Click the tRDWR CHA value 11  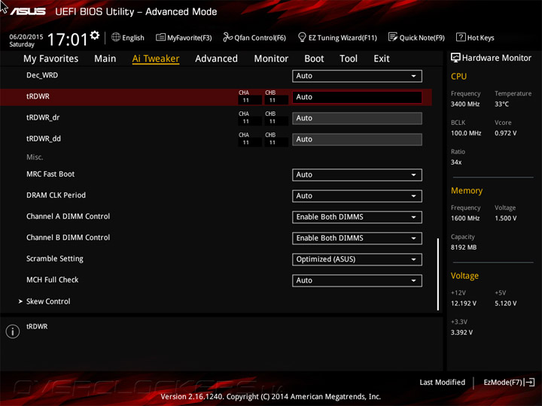click(x=249, y=100)
